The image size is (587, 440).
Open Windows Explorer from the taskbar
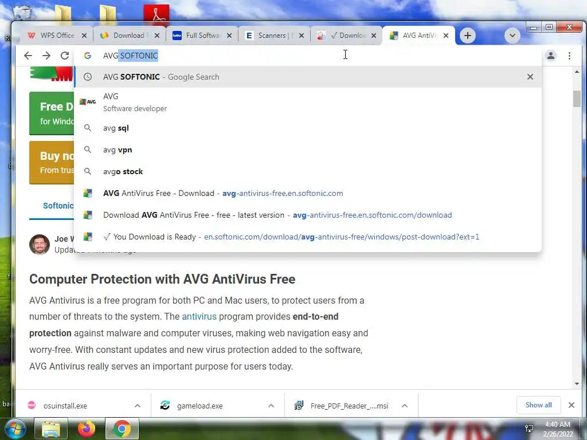(x=51, y=429)
